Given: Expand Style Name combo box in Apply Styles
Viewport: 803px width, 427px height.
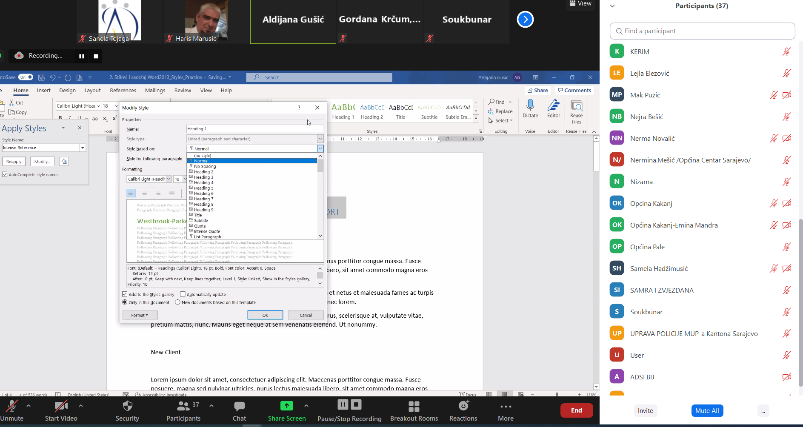Looking at the screenshot, I should pos(83,148).
